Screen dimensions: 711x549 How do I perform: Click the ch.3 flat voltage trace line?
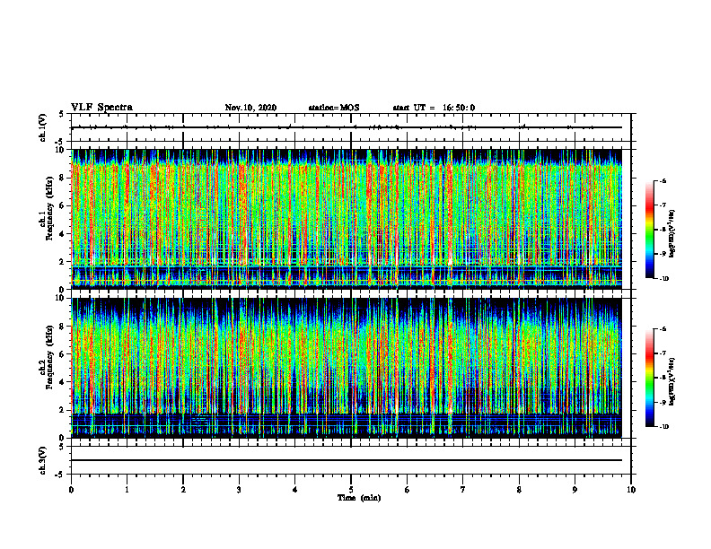click(x=347, y=460)
